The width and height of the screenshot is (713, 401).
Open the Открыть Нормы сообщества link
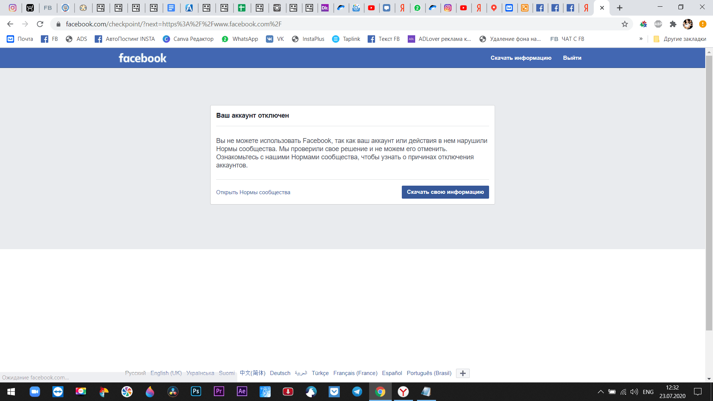pos(253,192)
